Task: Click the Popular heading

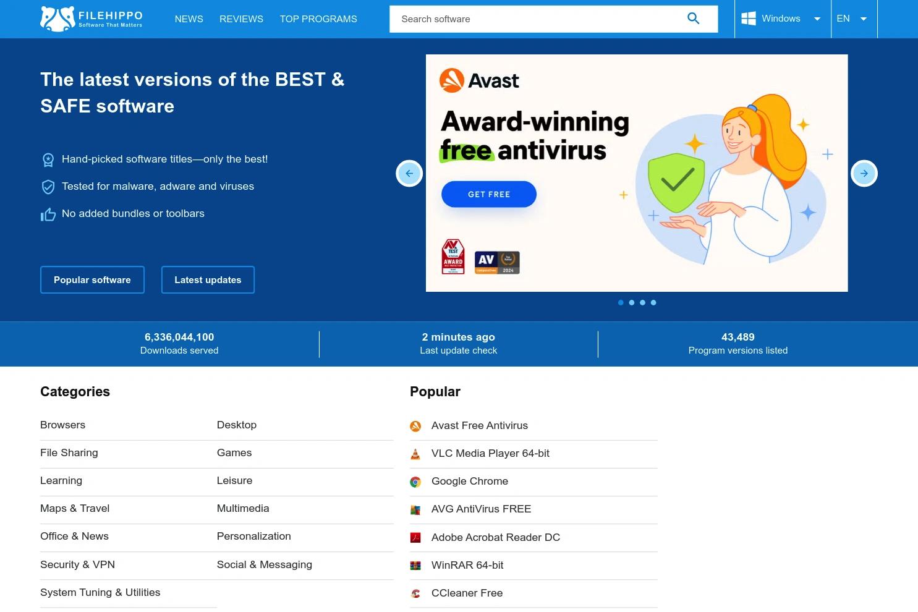Action: click(435, 392)
